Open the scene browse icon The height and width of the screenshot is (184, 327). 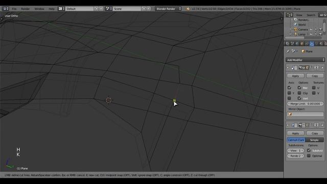108,9
